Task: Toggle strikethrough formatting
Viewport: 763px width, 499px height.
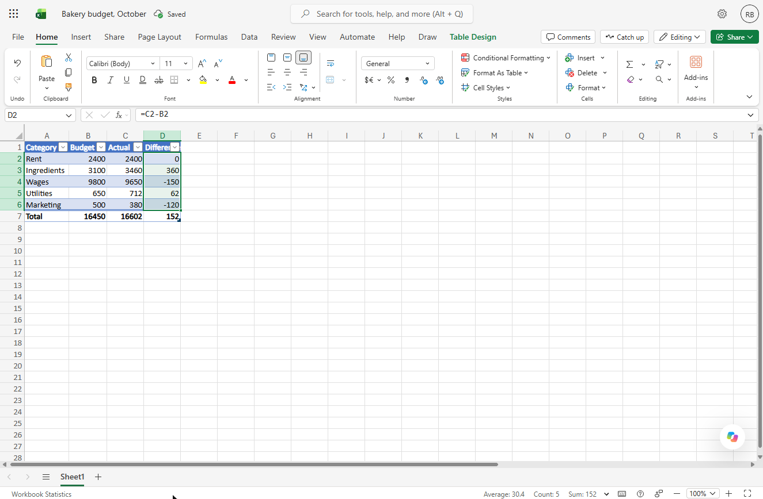Action: pos(158,80)
